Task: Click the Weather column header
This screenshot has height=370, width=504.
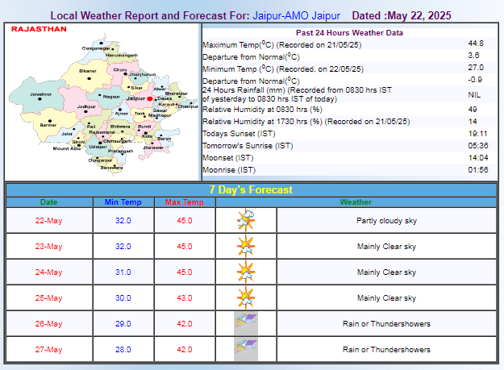Action: (x=356, y=202)
